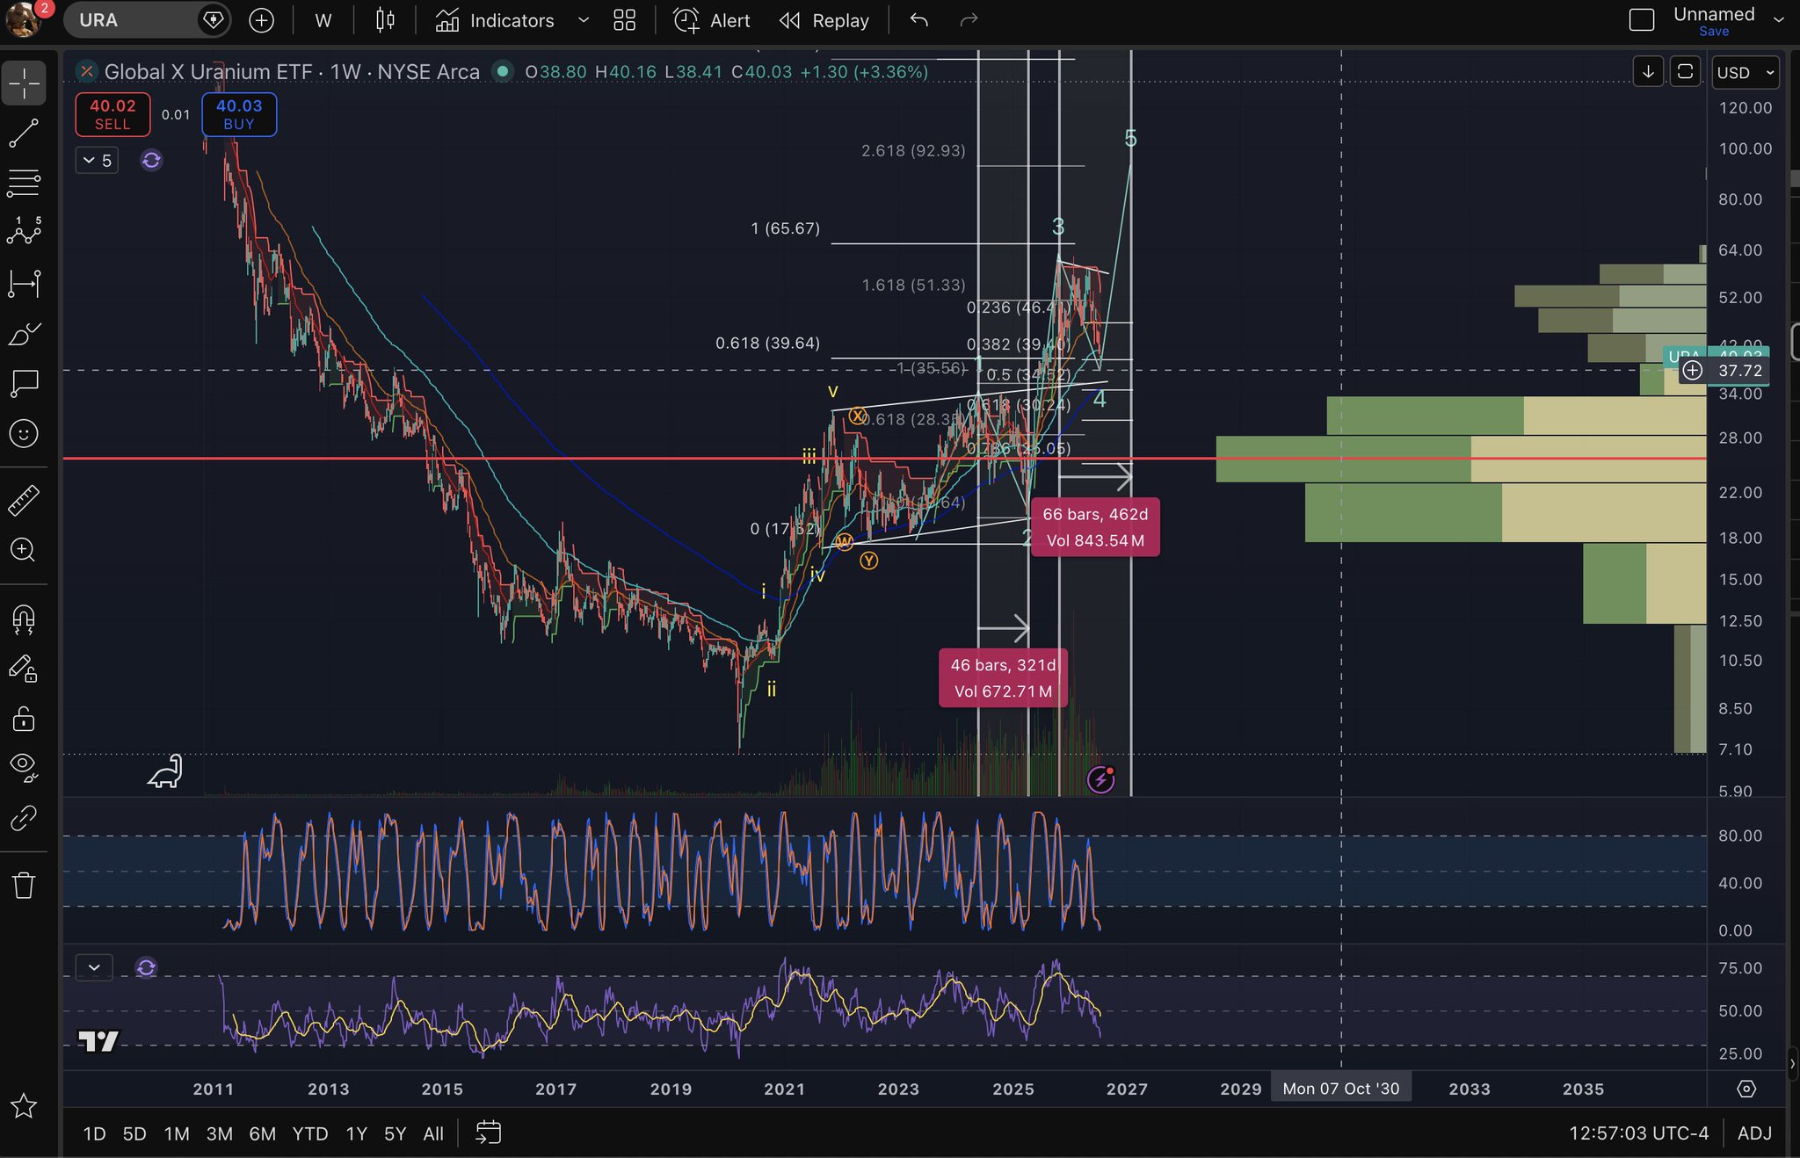This screenshot has height=1158, width=1800.
Task: Toggle stay in drawing mode pencil-lock
Action: (x=24, y=669)
